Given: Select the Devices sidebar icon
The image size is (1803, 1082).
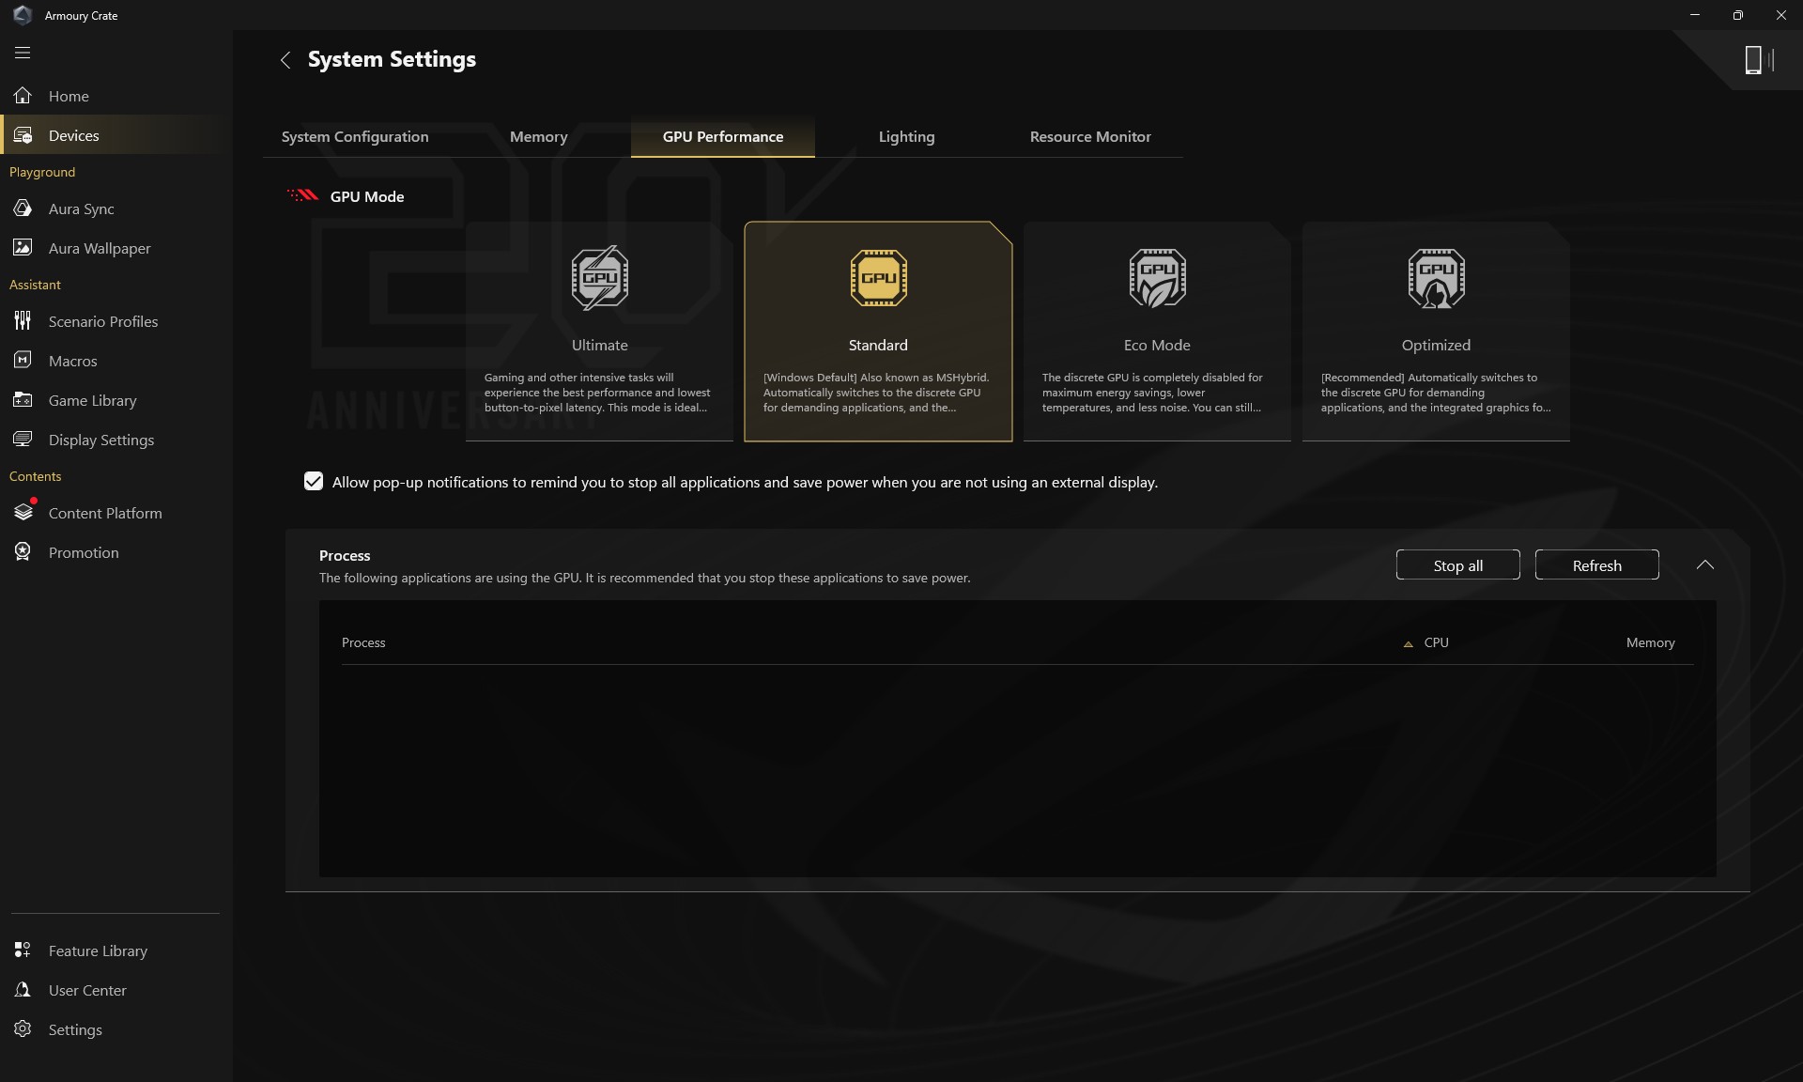Looking at the screenshot, I should point(23,135).
